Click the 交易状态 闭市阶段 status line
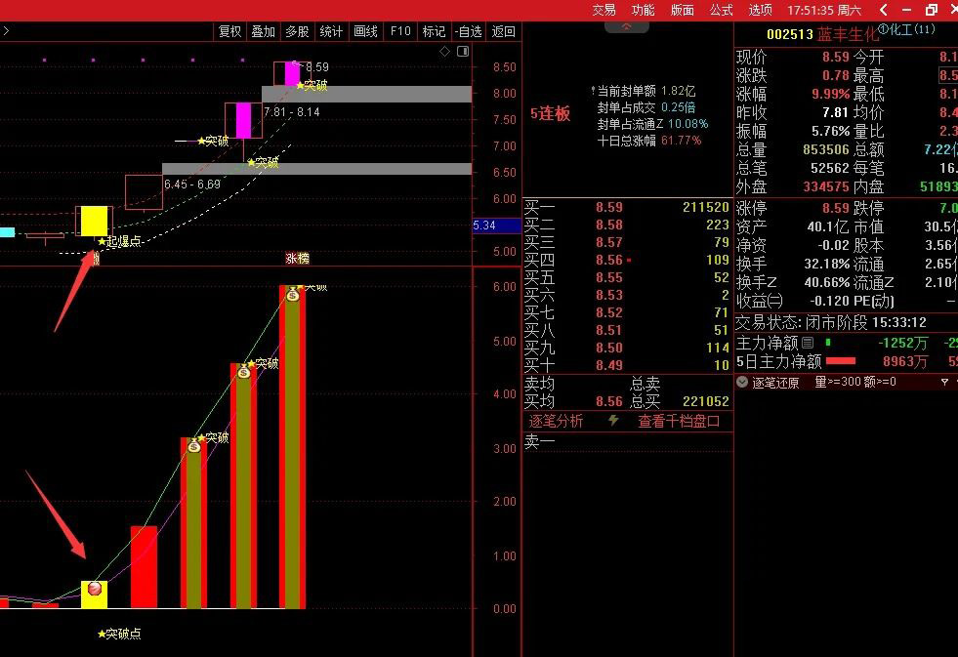The image size is (958, 657). [x=831, y=322]
